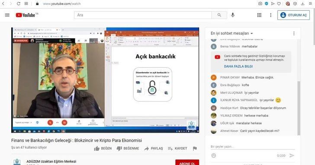Click Esra Buğdaycı's kofte message
Screen dimensions: 315x165
(x=245, y=85)
